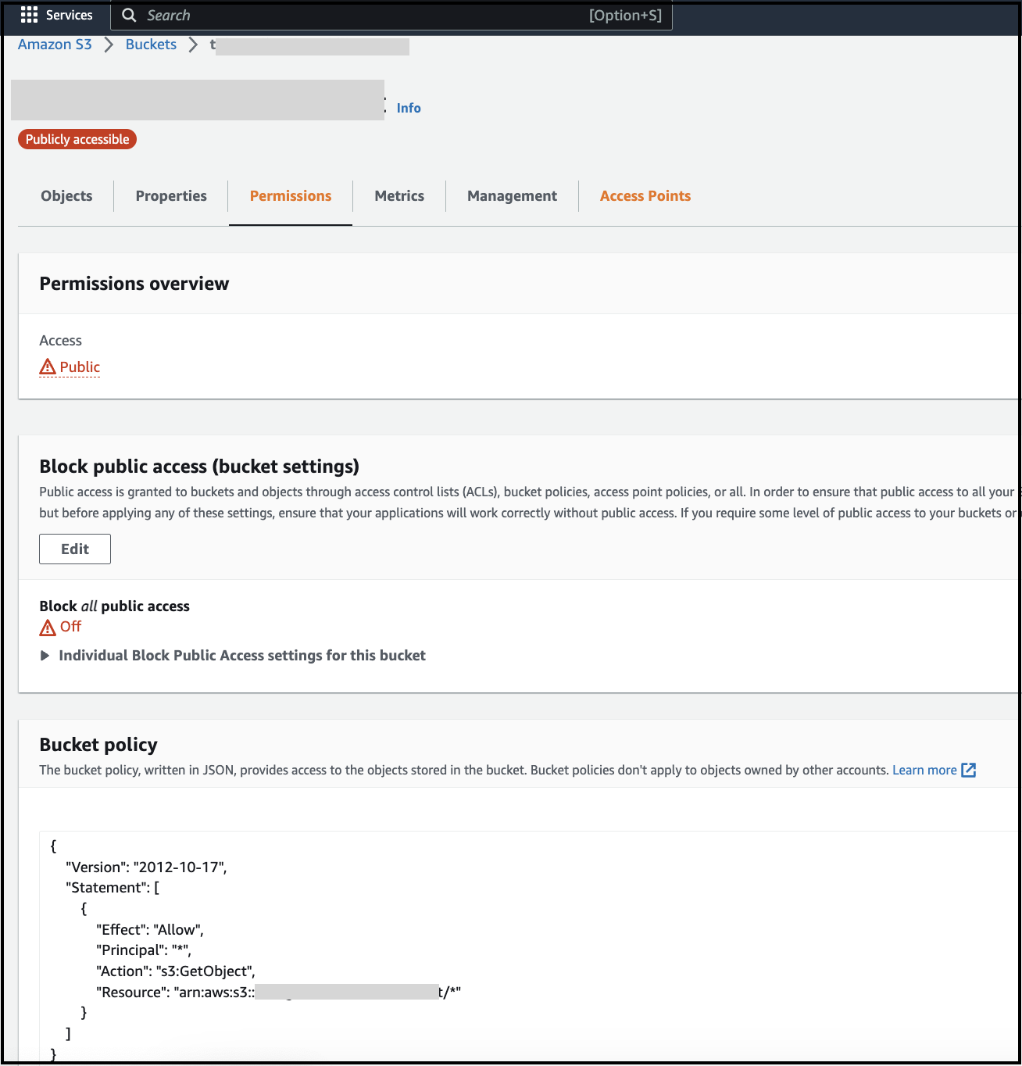Click the Info link beside bucket name
Viewport: 1022px width, 1066px height.
coord(409,108)
